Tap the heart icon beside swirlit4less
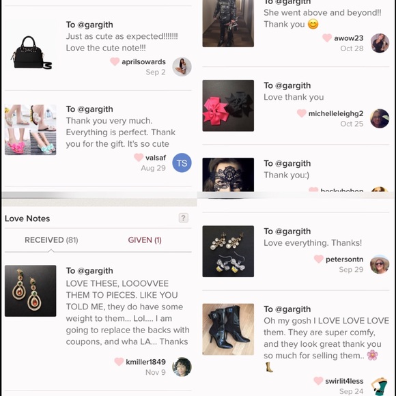This screenshot has width=396, height=396. (318, 380)
